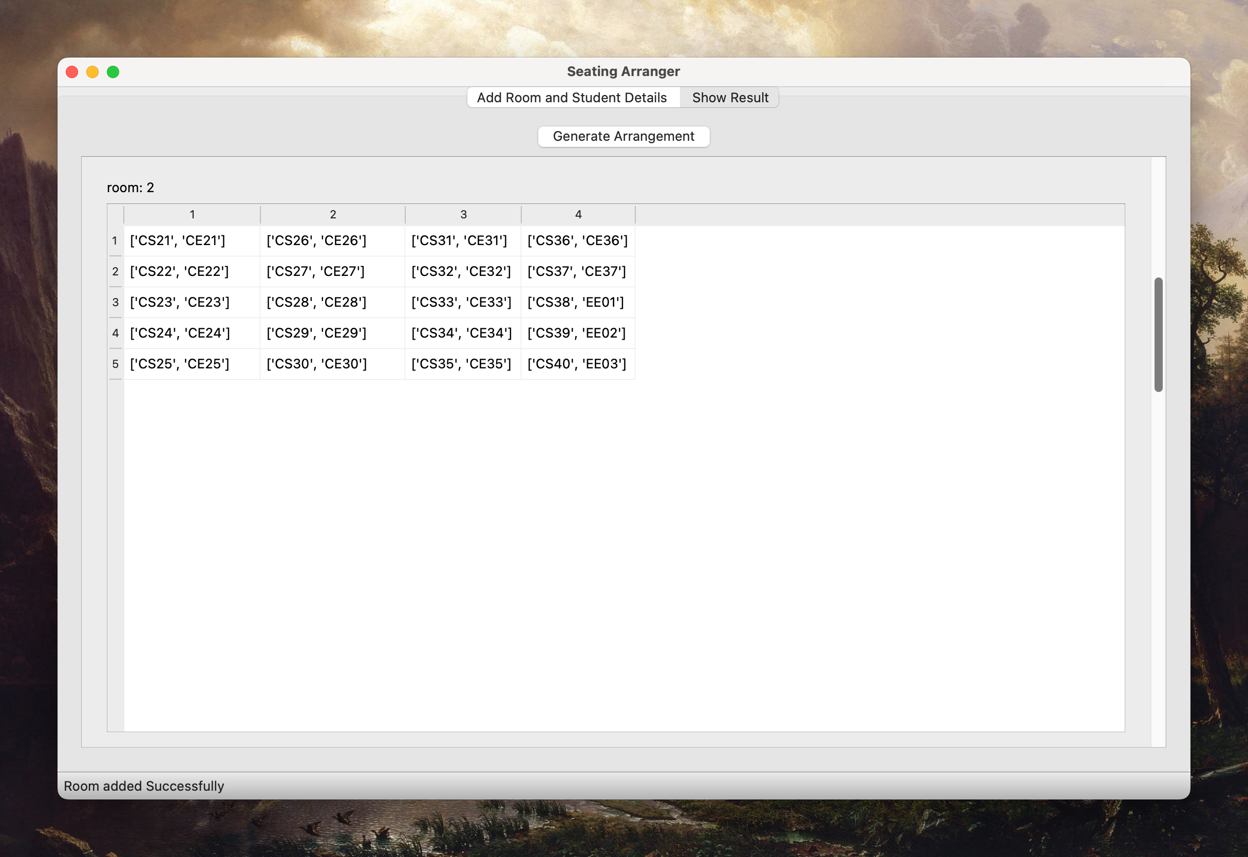Open the Show Result tab
The width and height of the screenshot is (1248, 857).
(x=730, y=98)
